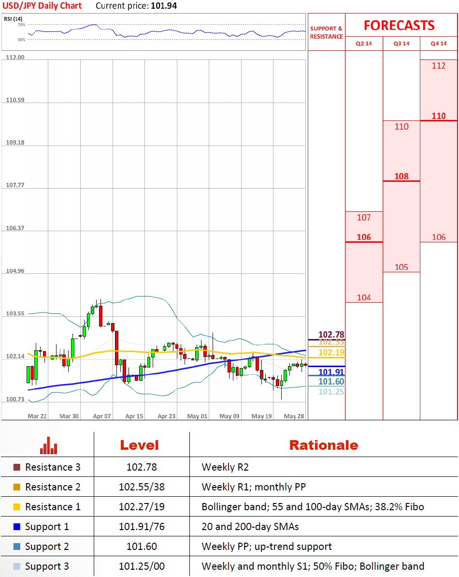Viewport: 459px width, 577px height.
Task: Click the Weekly PP; up-trend support rationale
Action: click(267, 547)
